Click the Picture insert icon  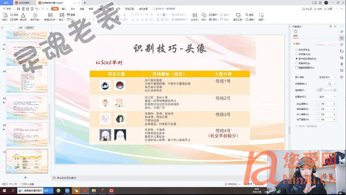211,15
